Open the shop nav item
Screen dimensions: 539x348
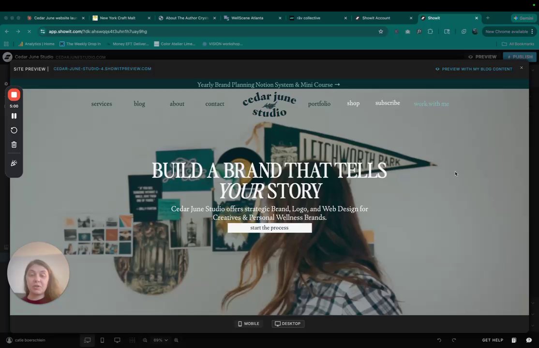pyautogui.click(x=353, y=103)
